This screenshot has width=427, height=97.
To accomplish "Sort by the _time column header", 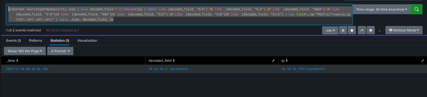I will click(x=12, y=61).
